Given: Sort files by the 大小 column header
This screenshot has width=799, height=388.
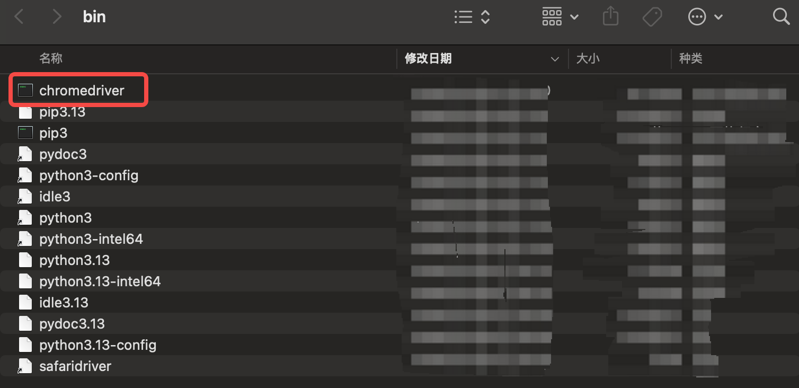Looking at the screenshot, I should point(589,58).
